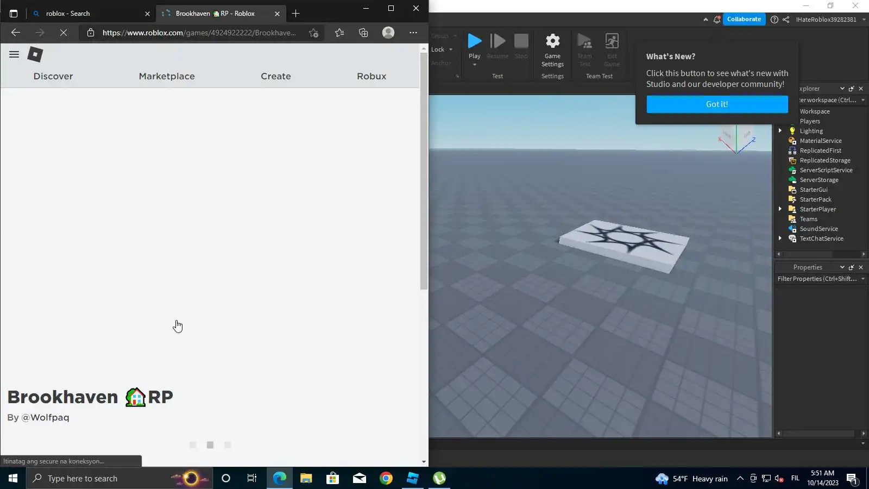Click the StarterGui icon in Explorer
The height and width of the screenshot is (489, 869).
[x=792, y=190]
